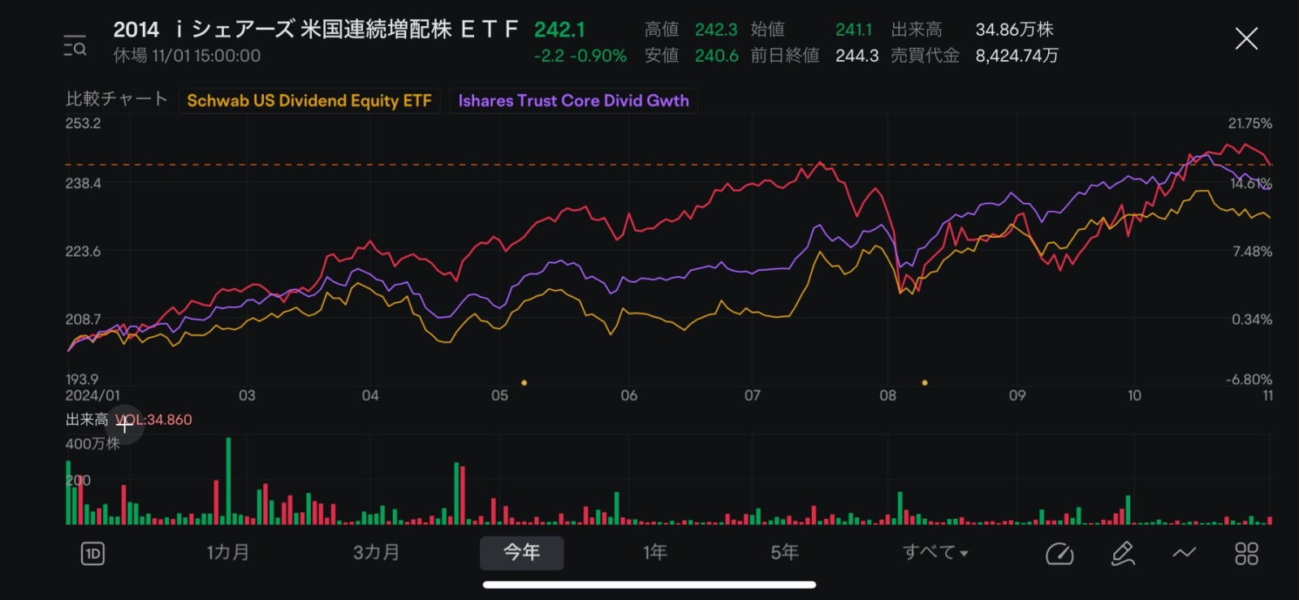Tap the 21.75% axis label
Screen dimensions: 1299x600
click(1250, 123)
